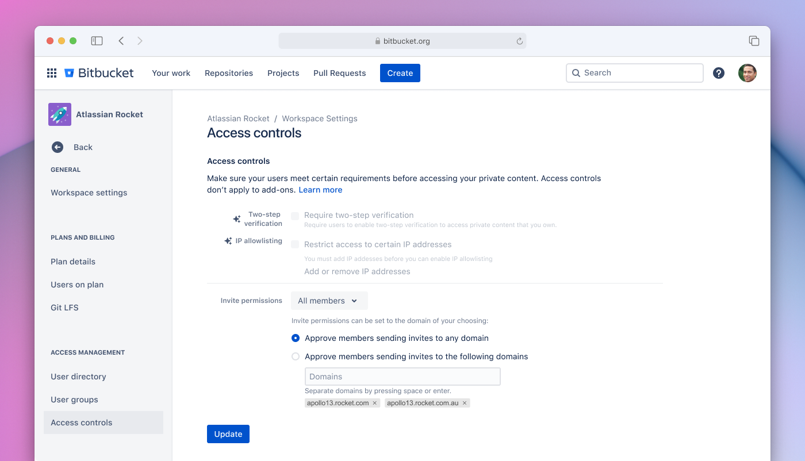Click the Atlassian Rocket workspace avatar

click(59, 114)
